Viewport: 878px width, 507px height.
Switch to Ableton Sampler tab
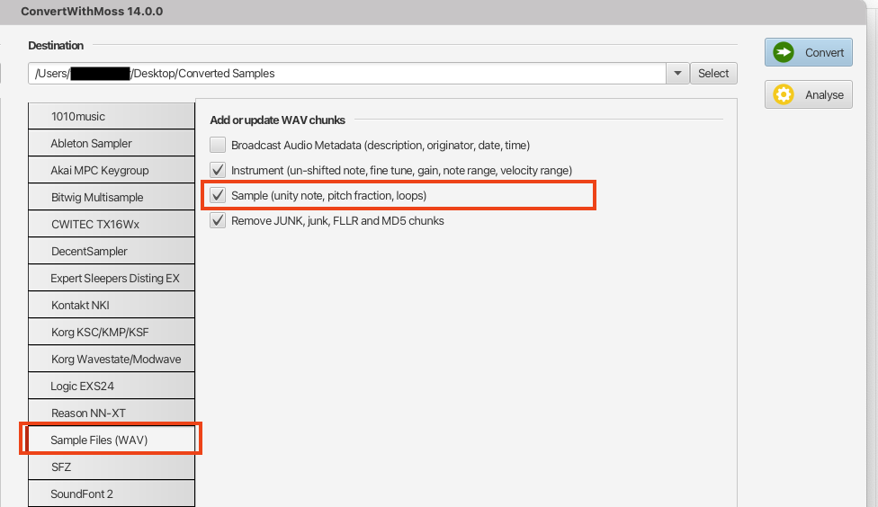click(112, 143)
